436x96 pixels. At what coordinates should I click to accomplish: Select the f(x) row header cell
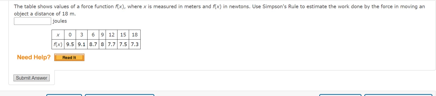[58, 44]
